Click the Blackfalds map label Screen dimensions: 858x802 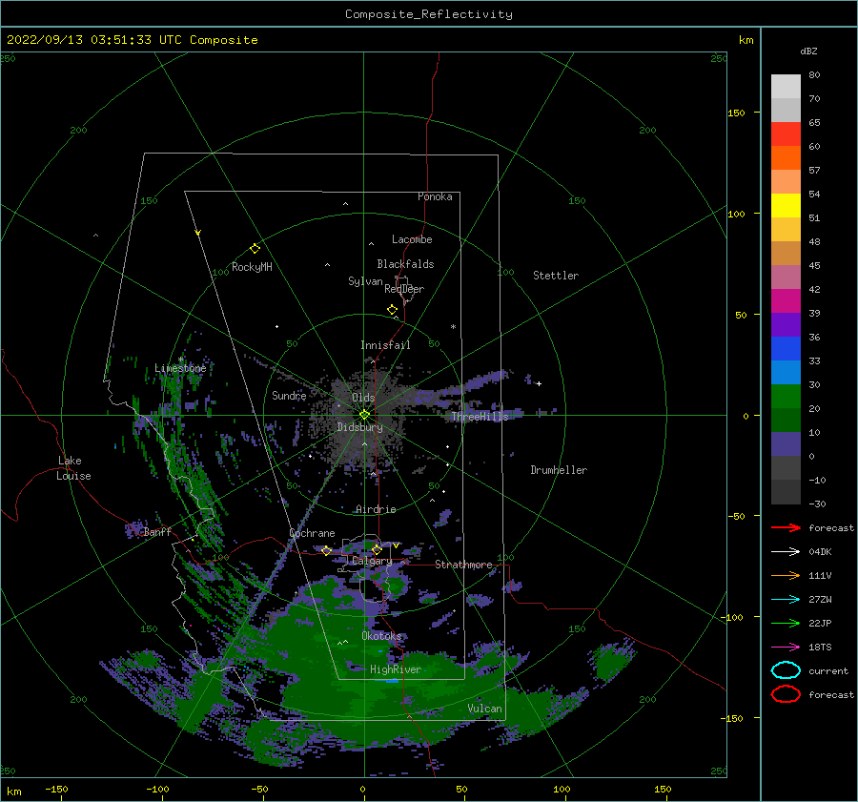(x=405, y=264)
